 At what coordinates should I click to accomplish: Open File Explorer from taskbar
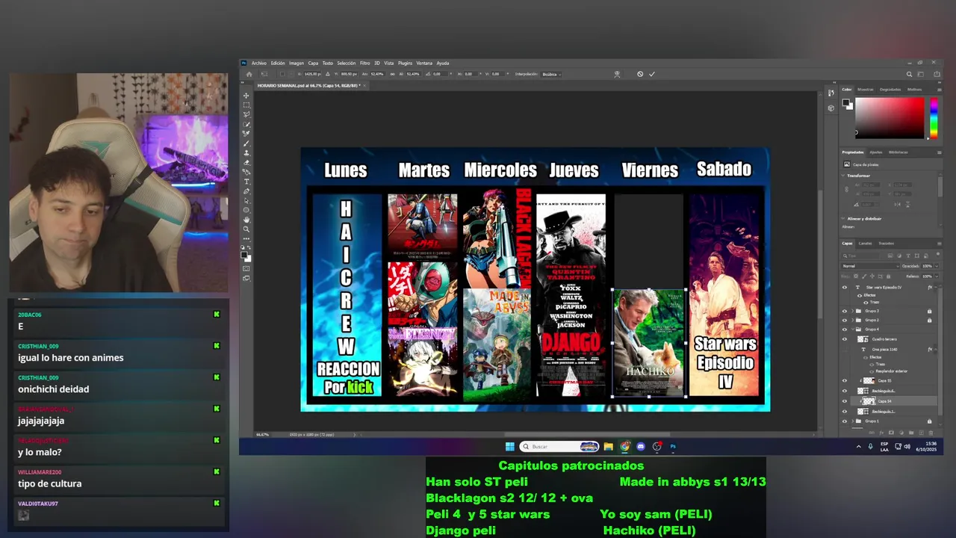tap(608, 446)
